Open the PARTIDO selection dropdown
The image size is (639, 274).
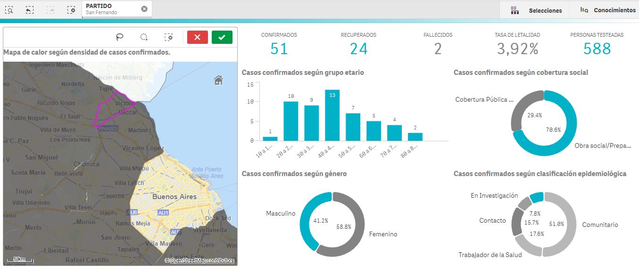click(x=111, y=9)
